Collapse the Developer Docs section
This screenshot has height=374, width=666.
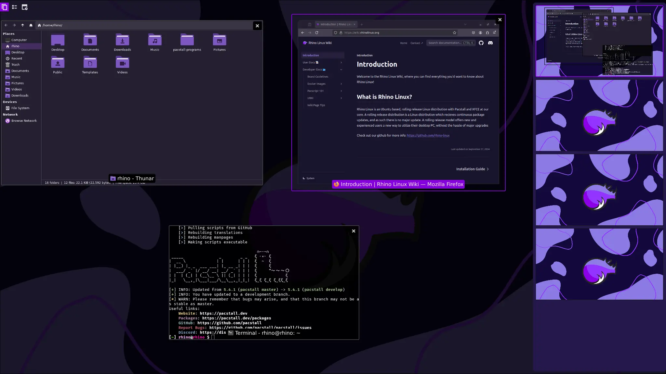tap(323, 69)
